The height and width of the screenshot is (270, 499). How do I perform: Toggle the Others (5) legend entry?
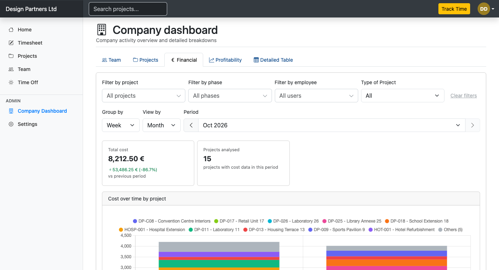[450, 230]
